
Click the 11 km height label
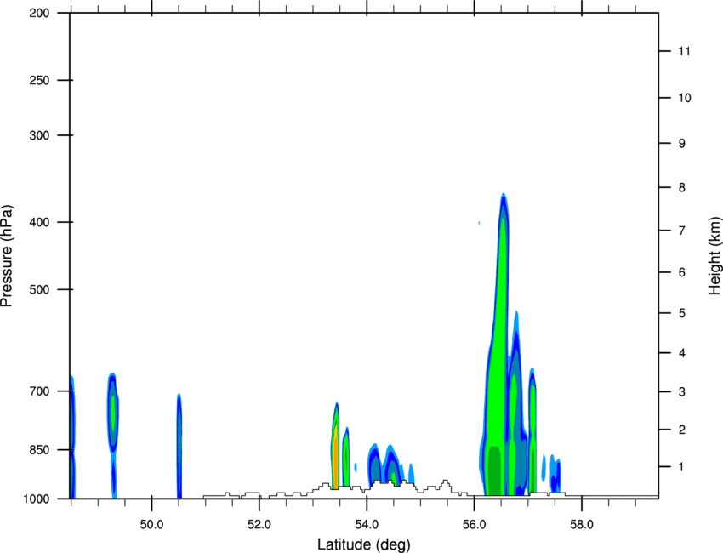(684, 51)
